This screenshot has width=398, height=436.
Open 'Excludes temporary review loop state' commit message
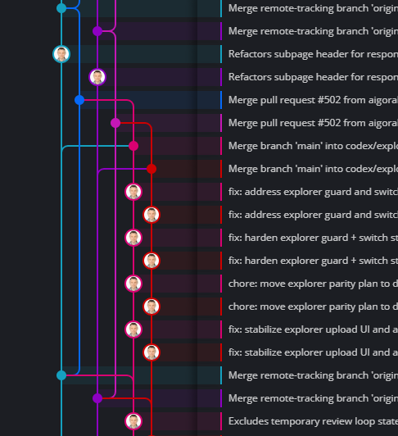tap(313, 421)
